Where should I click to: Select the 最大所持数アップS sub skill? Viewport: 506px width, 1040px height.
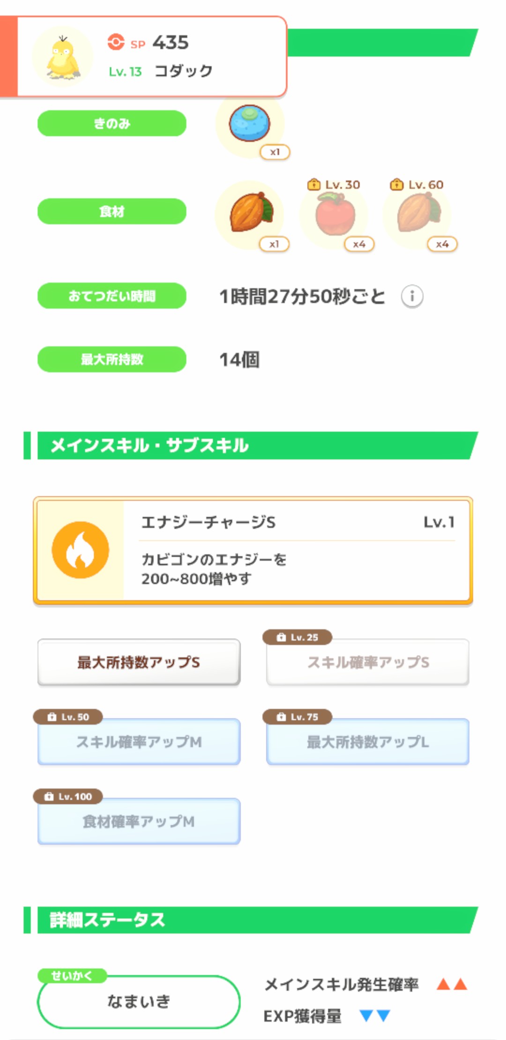(x=139, y=662)
